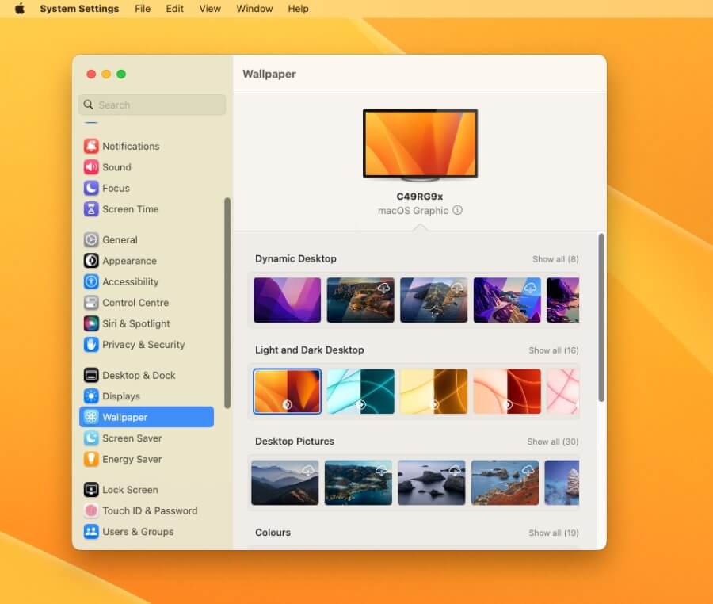713x604 pixels.
Task: Show all nineteen Colours options
Action: (x=553, y=533)
